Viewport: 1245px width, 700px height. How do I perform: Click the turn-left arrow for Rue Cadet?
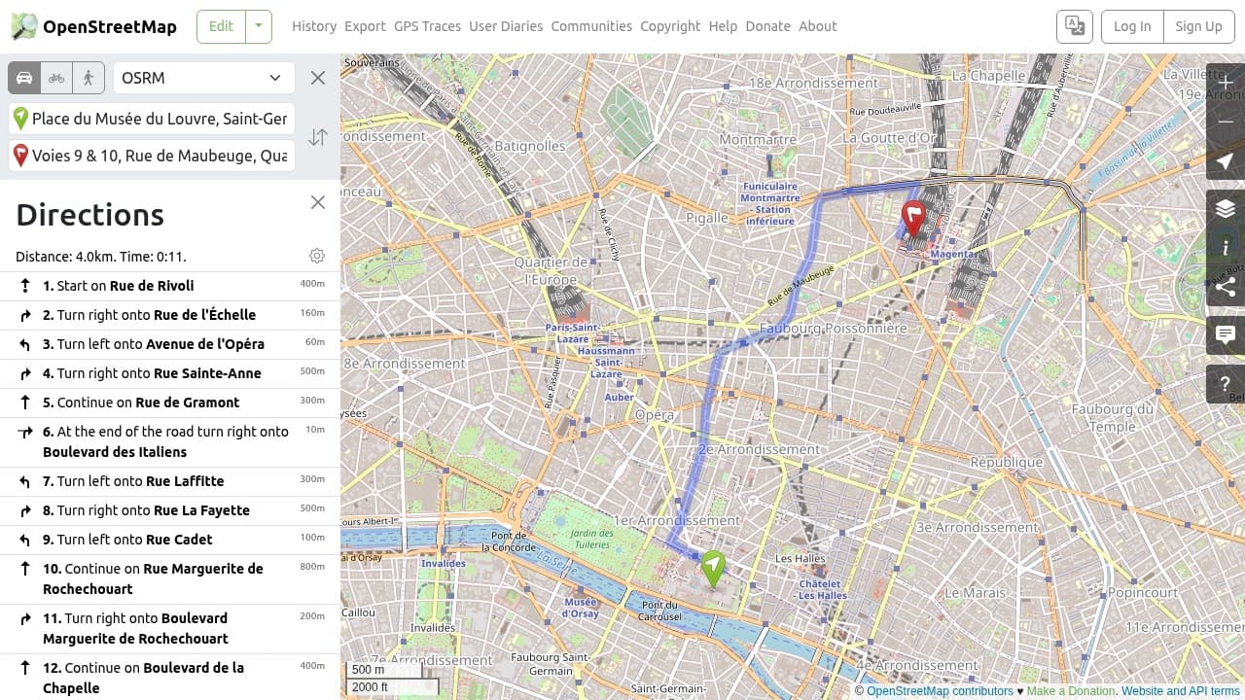pos(25,540)
